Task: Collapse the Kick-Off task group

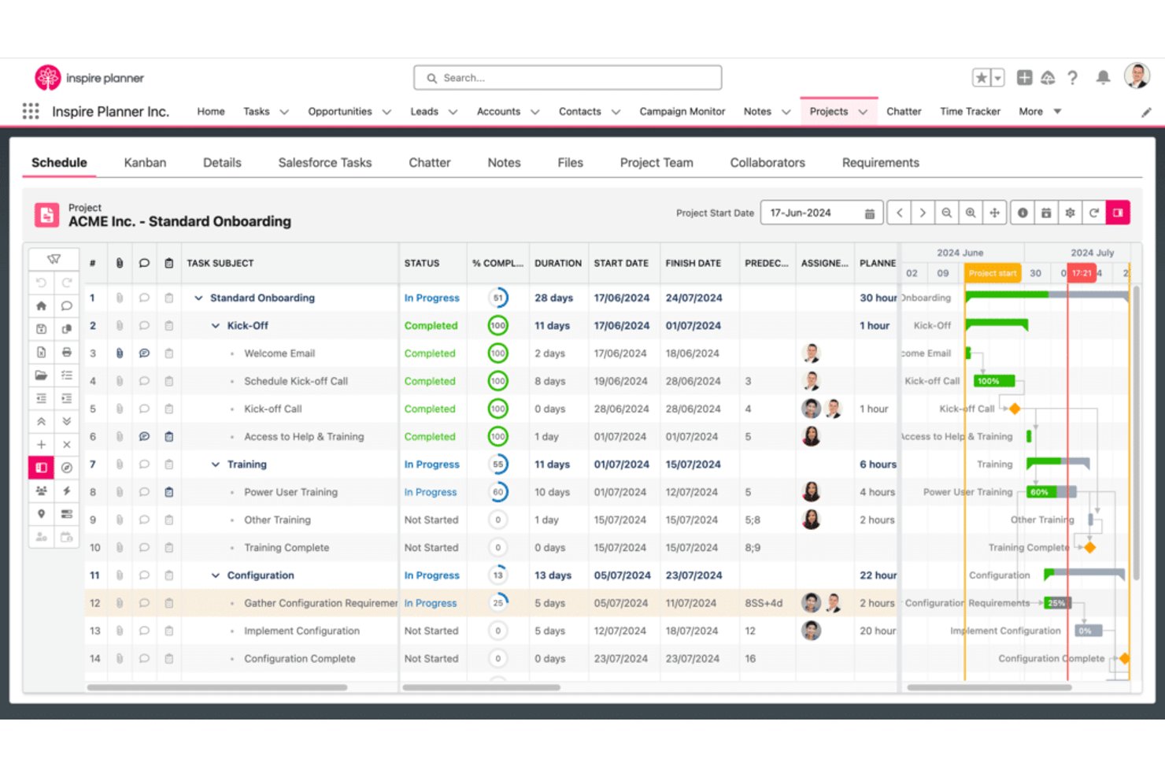Action: (216, 326)
